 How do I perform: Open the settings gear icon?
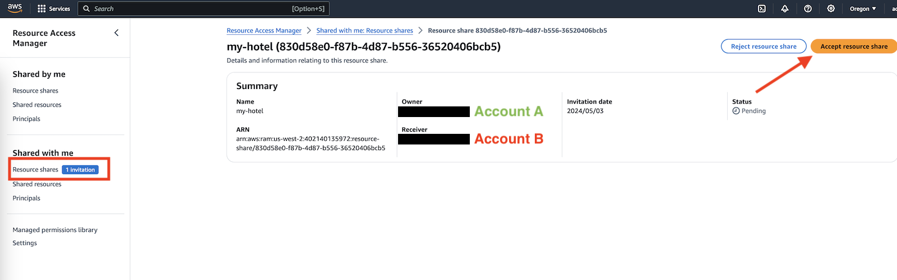(x=831, y=9)
